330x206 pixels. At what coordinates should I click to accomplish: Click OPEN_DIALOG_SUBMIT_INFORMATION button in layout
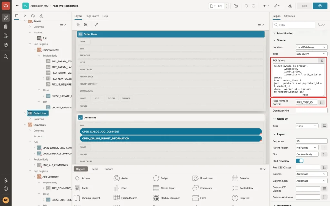point(171,138)
